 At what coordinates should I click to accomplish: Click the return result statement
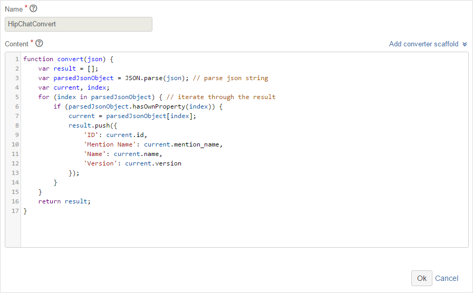point(64,201)
